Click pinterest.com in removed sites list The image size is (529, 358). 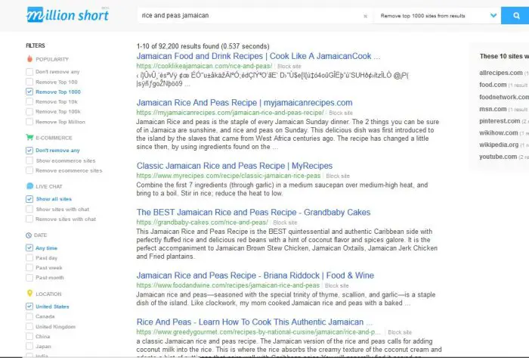click(500, 121)
